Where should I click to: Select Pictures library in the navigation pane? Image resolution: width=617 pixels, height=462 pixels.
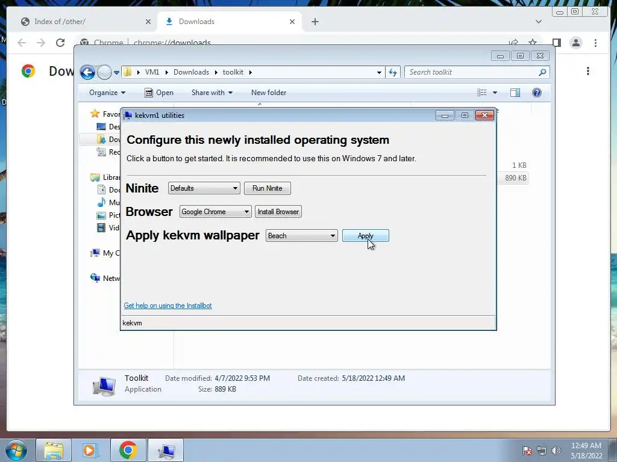(x=108, y=215)
